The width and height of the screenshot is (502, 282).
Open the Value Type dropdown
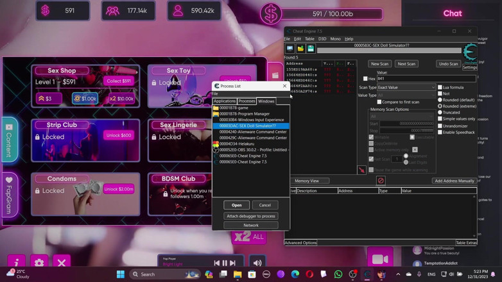tap(406, 95)
